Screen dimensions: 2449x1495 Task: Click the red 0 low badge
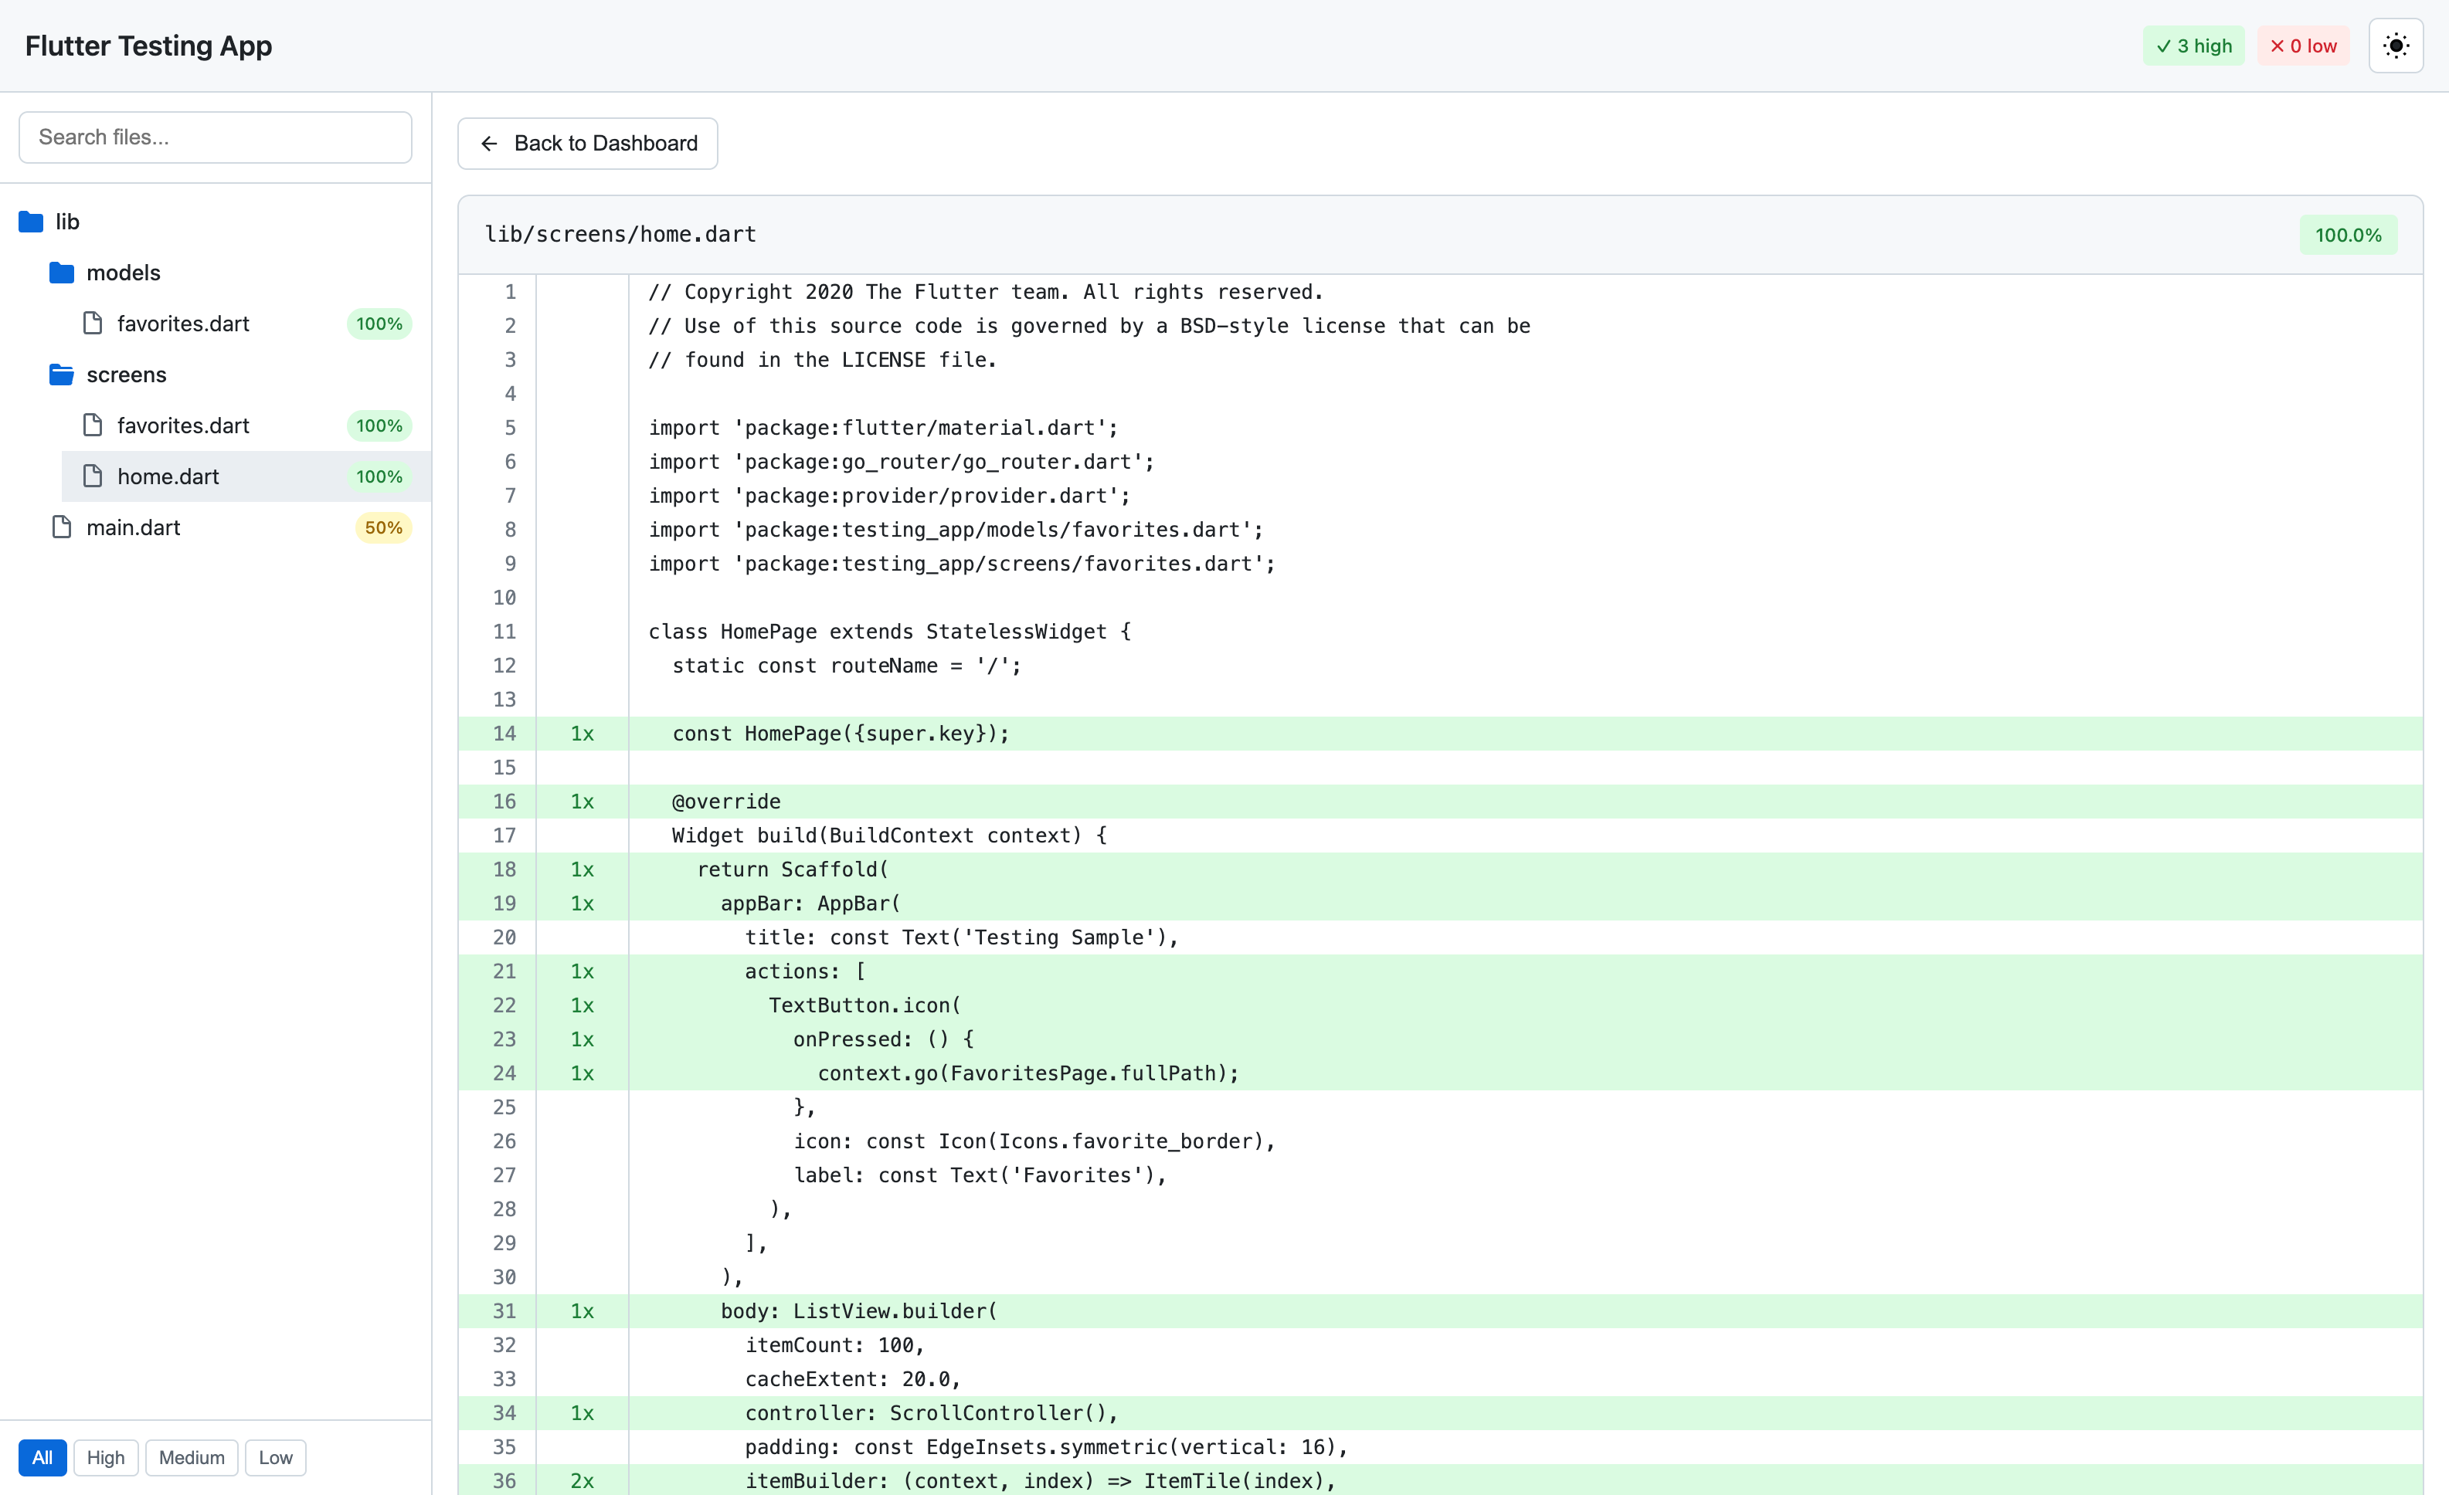(2302, 46)
